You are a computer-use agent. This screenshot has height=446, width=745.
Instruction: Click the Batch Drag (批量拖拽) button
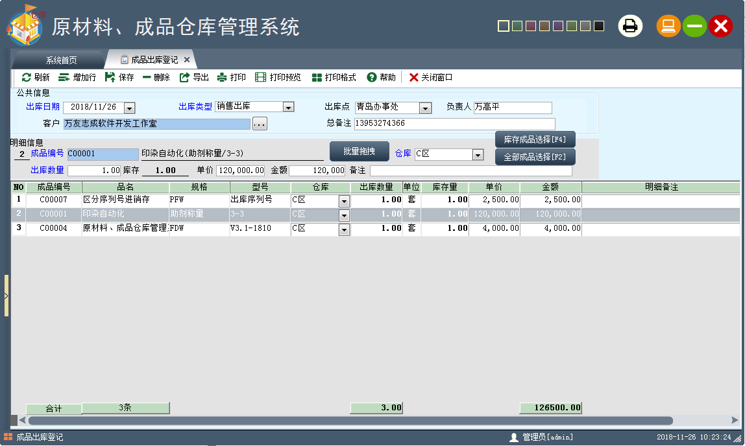(360, 151)
